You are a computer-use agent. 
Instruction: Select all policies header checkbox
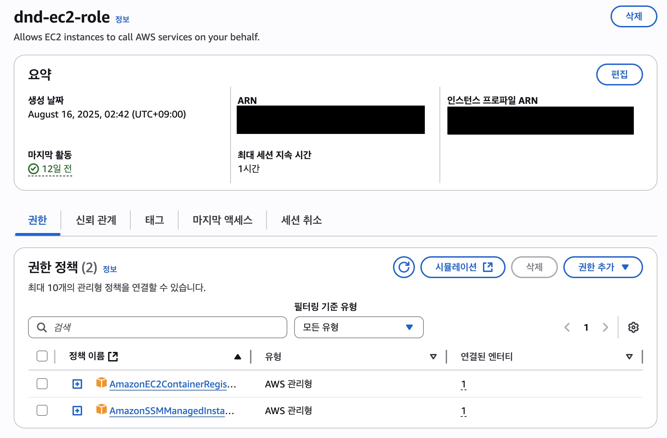tap(42, 356)
